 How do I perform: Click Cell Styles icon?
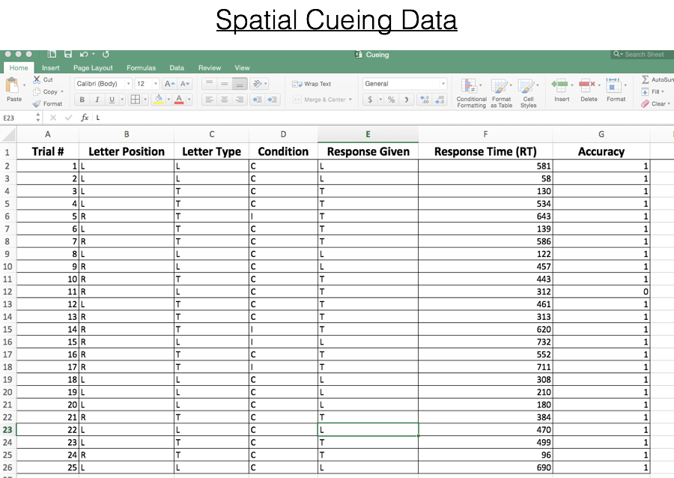coord(526,86)
